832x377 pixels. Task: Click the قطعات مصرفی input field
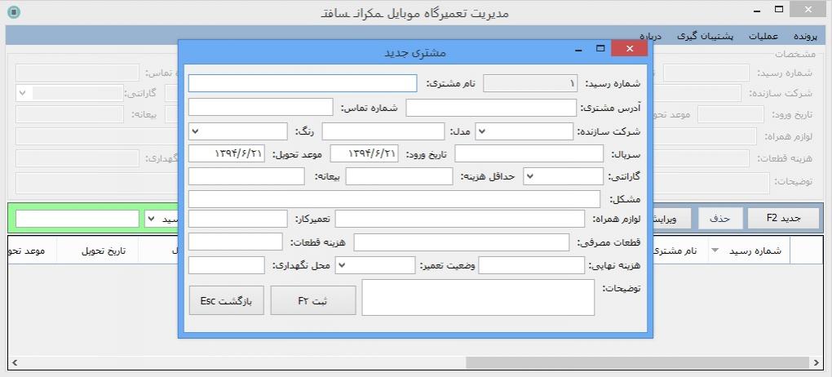462,242
